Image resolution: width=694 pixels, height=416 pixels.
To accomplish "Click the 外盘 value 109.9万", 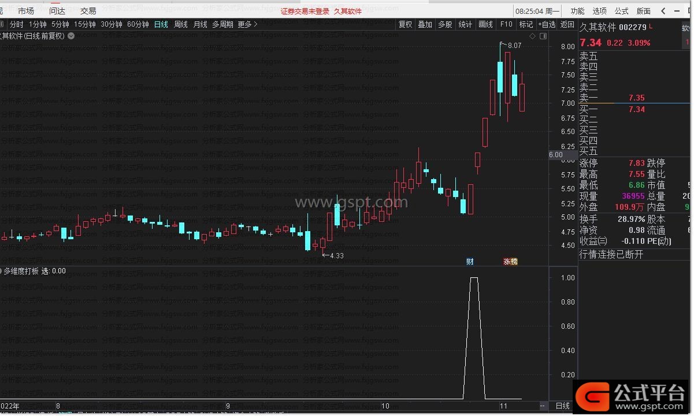I will tap(629, 207).
